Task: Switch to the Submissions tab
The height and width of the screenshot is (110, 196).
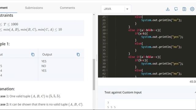Action: point(34,8)
